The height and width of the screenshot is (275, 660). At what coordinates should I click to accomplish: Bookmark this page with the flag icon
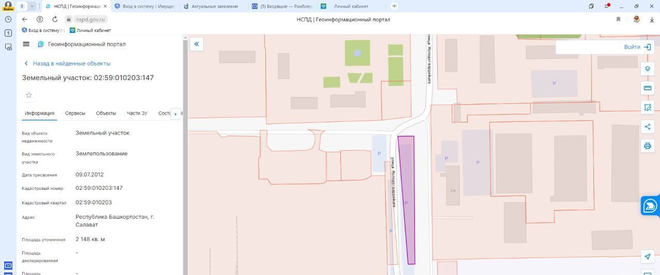pos(618,19)
